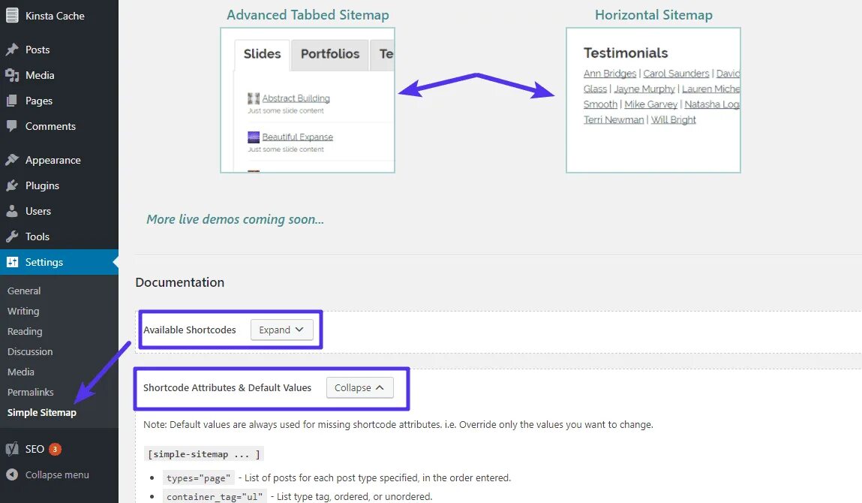Click the Ann Bridges testimonial link

[610, 74]
